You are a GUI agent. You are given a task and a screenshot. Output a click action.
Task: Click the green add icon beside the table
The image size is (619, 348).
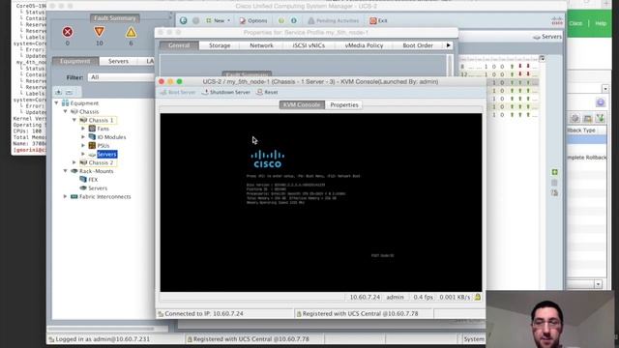click(x=554, y=172)
